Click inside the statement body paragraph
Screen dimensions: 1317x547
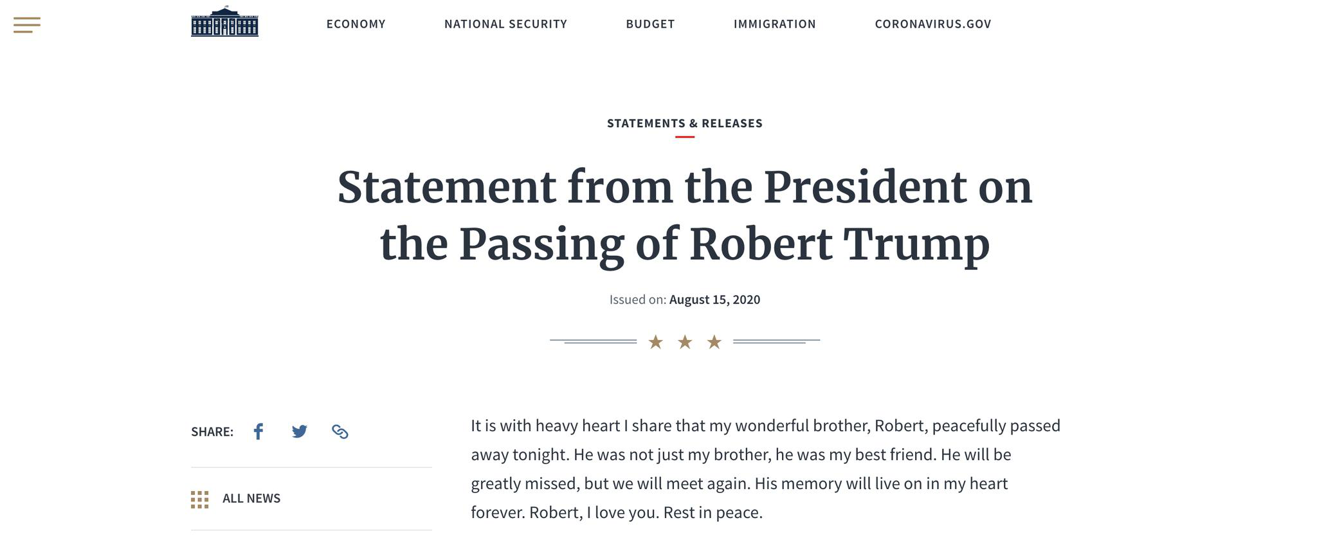point(765,469)
